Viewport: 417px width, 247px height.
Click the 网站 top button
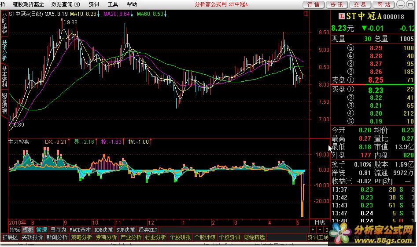(384, 4)
